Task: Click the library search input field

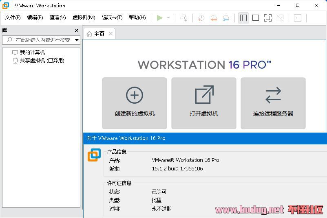Action: click(41, 40)
